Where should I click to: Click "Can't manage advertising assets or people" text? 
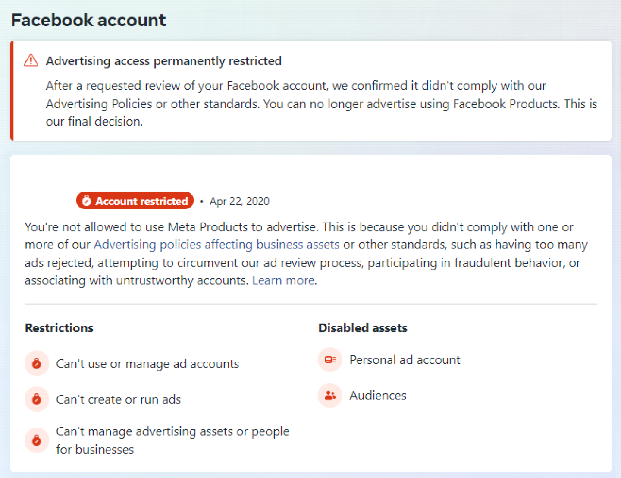pyautogui.click(x=172, y=431)
